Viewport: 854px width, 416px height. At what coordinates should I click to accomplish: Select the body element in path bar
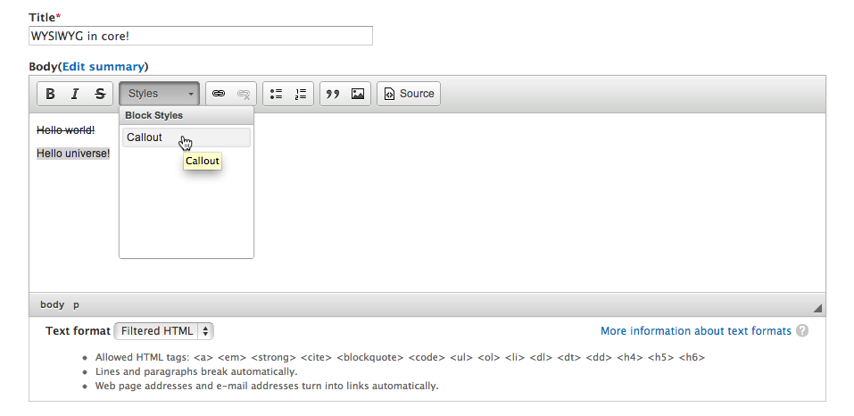click(53, 305)
